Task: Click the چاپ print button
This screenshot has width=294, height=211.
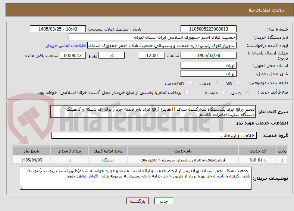Action: click(164, 201)
